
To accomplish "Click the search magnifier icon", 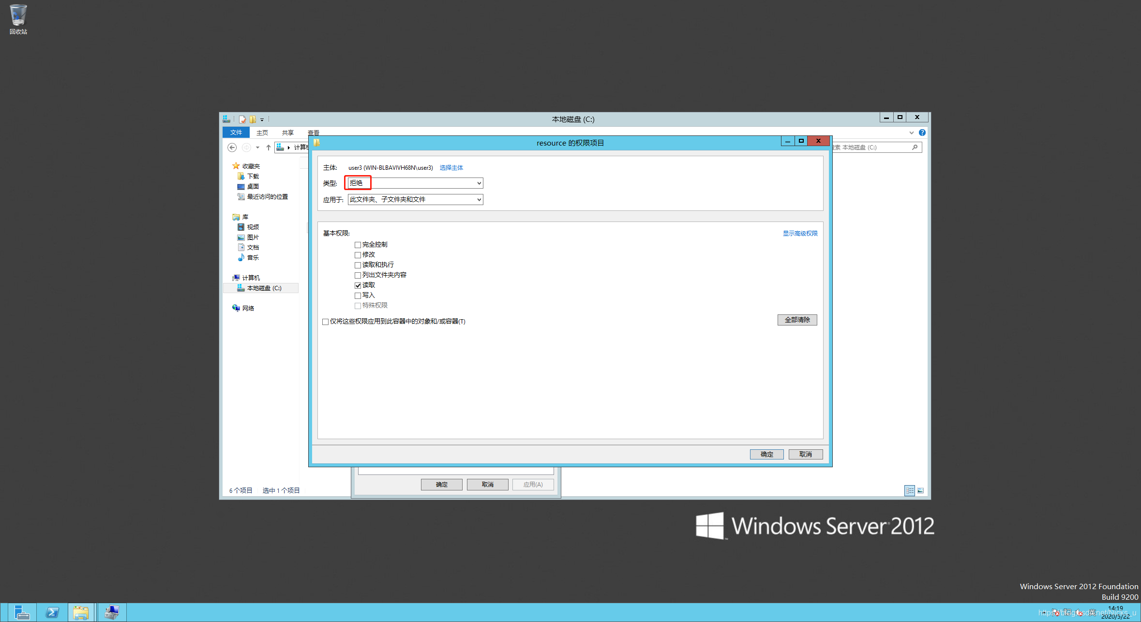I will point(915,148).
